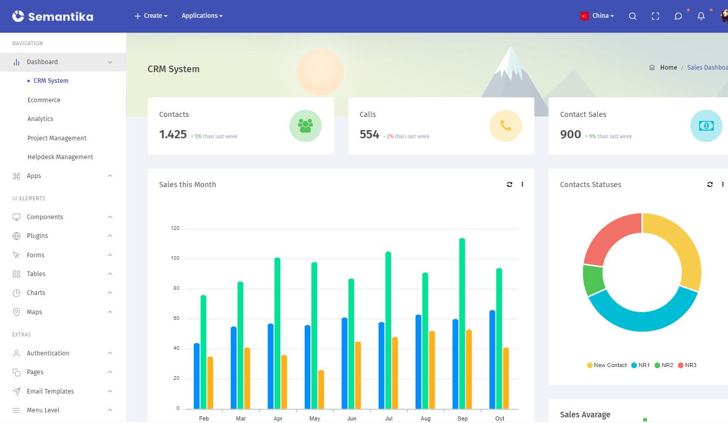The image size is (728, 423).
Task: Open Sales this Month more options menu
Action: (x=522, y=185)
